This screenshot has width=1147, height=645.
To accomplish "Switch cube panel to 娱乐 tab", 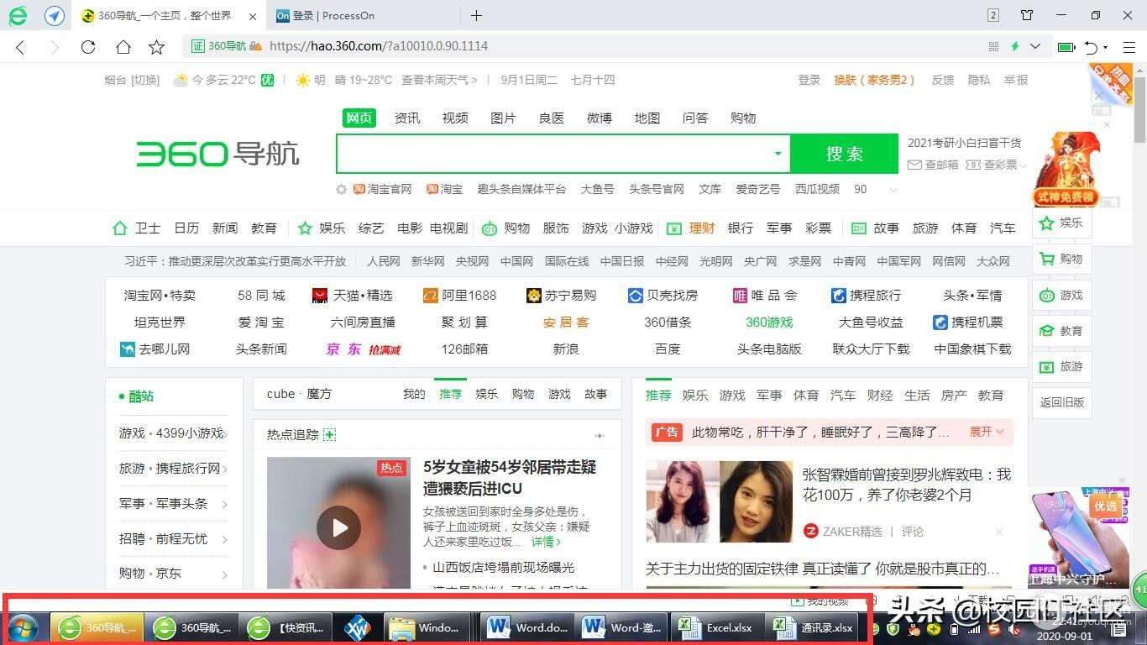I will click(x=487, y=394).
